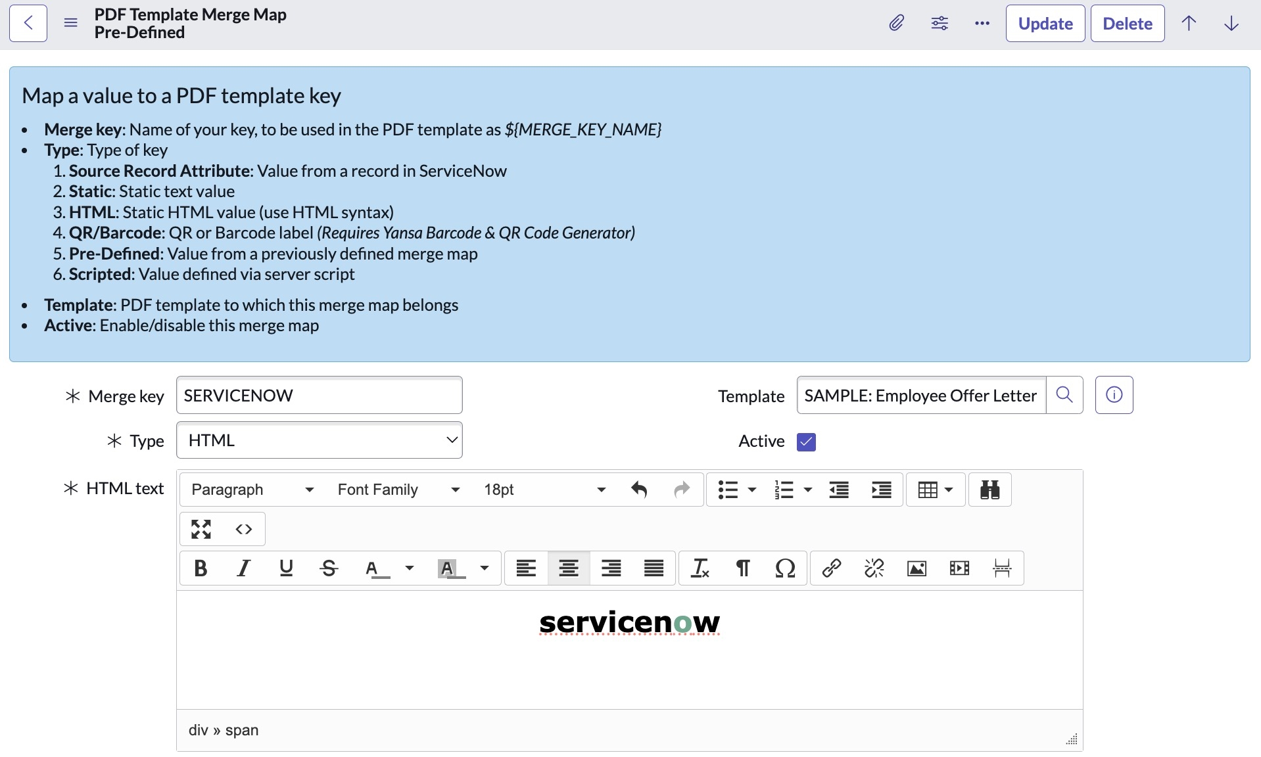Click the Update button
1261x757 pixels.
coord(1045,24)
